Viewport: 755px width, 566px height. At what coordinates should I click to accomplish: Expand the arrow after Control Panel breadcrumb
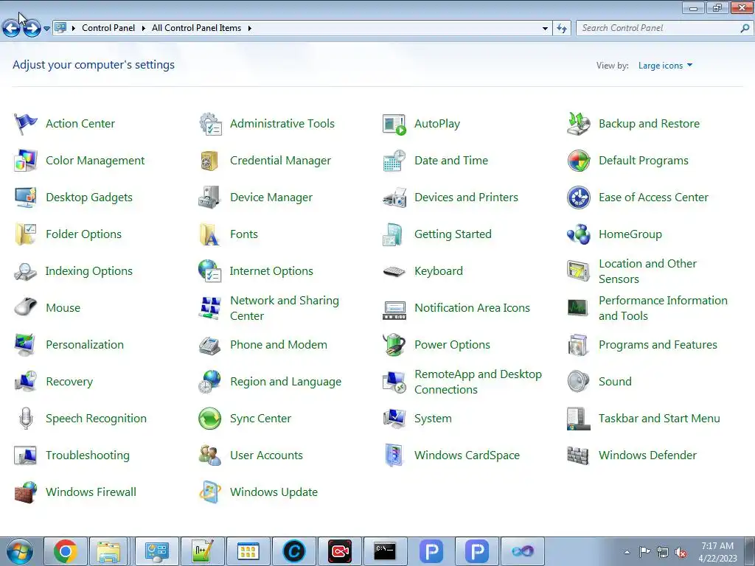tap(143, 29)
